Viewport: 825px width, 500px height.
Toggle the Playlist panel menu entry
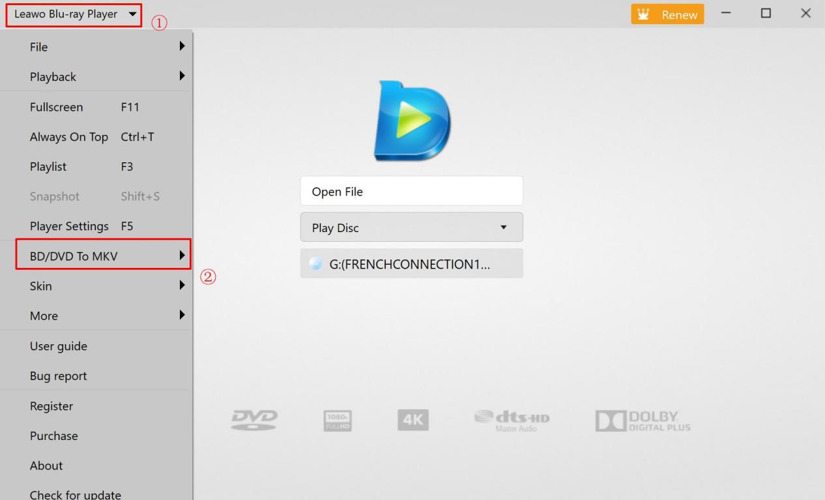(81, 167)
